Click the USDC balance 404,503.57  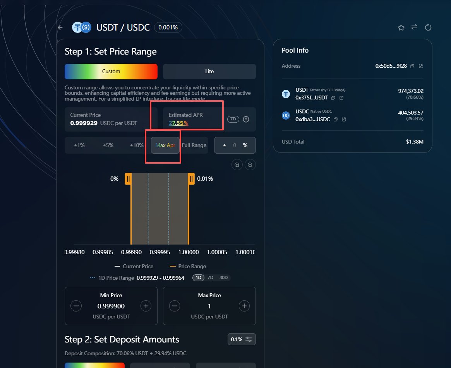(410, 113)
